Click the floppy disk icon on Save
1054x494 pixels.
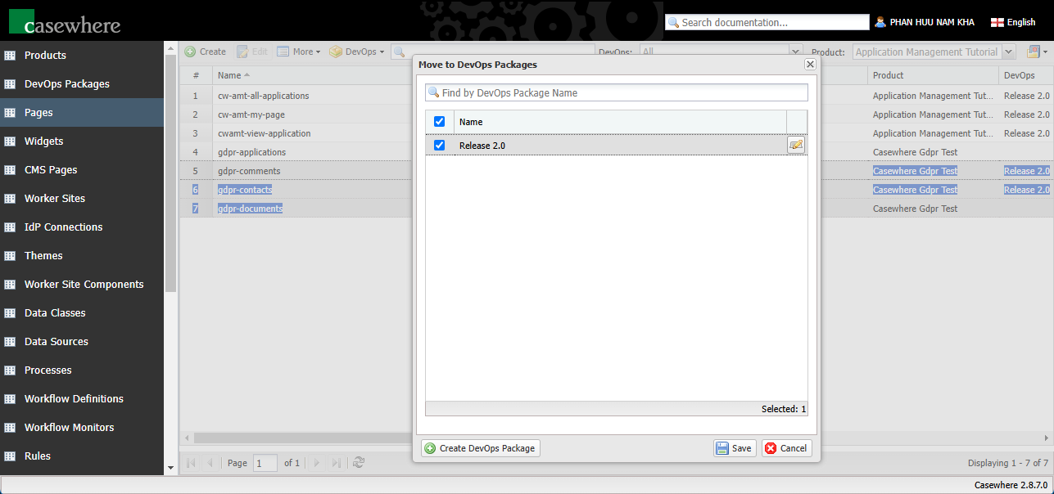[x=722, y=448]
